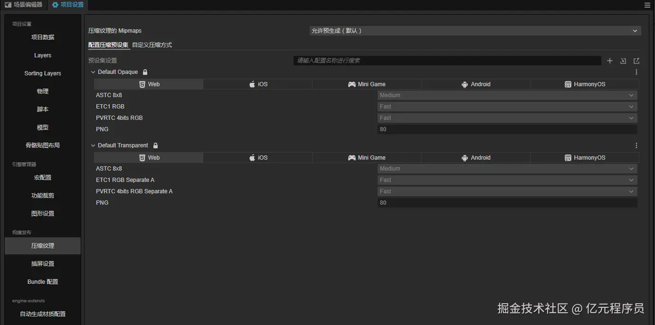
Task: Click the PNG quality field in Default Transparent
Action: point(507,203)
